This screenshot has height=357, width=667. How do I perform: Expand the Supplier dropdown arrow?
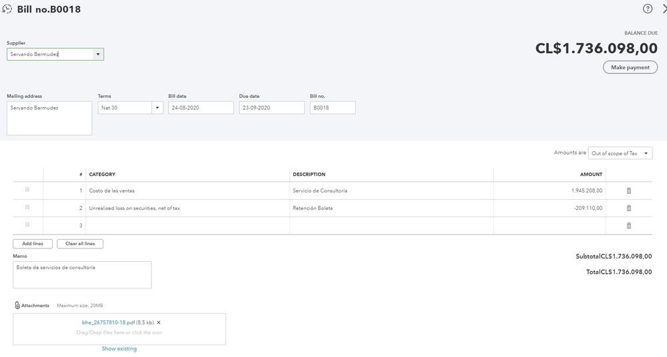pyautogui.click(x=98, y=55)
